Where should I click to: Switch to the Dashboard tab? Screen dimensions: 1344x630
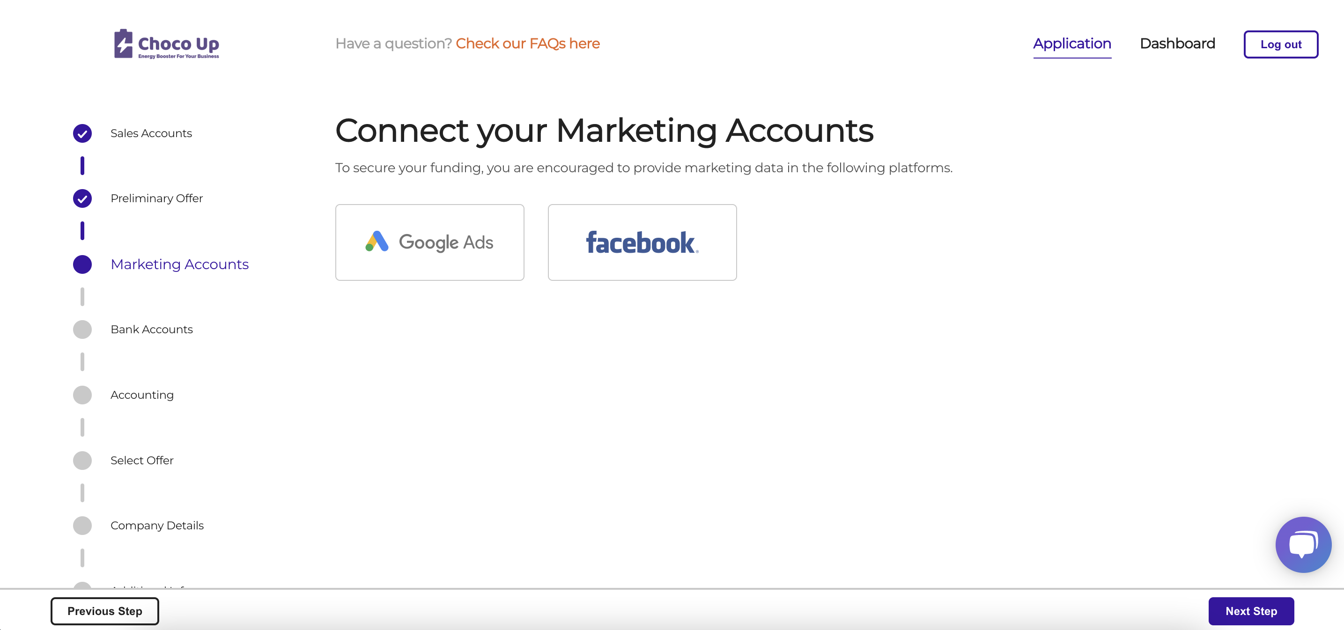pyautogui.click(x=1177, y=44)
